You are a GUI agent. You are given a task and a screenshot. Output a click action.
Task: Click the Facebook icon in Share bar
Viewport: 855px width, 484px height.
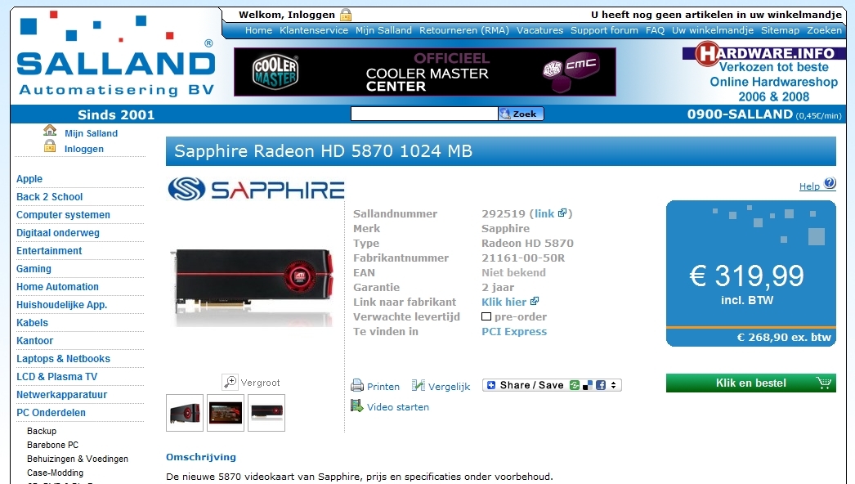point(600,385)
